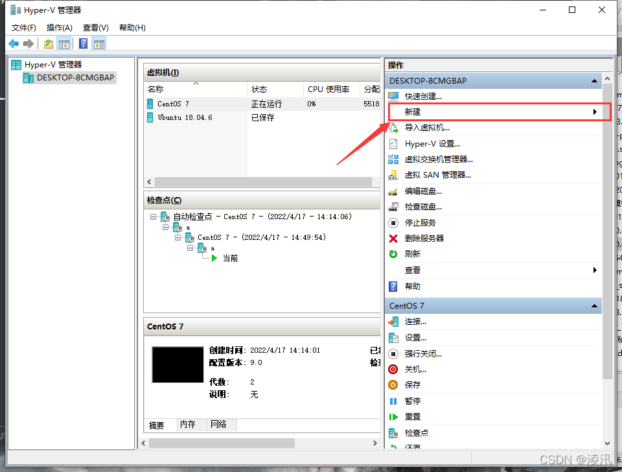Click the Forward arrow toolbar icon

click(29, 43)
